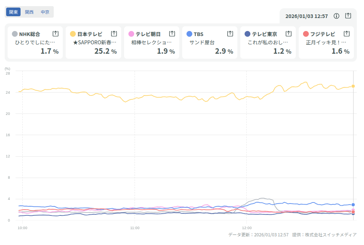
Task: Select the 関東 region tab
Action: [13, 12]
